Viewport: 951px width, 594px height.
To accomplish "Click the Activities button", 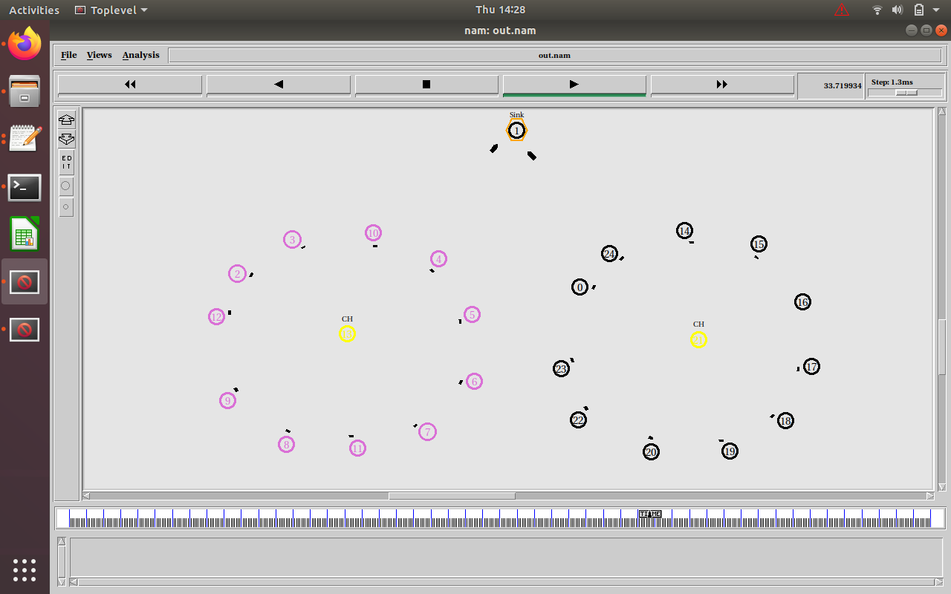I will [x=34, y=10].
